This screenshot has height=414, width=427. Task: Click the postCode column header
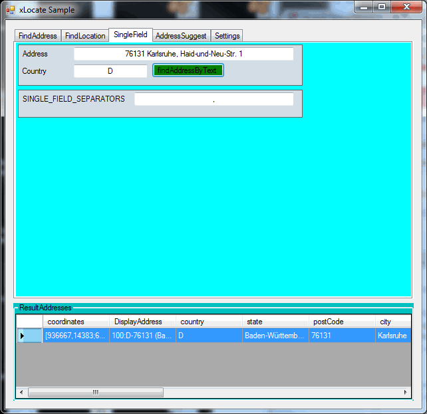click(x=342, y=322)
